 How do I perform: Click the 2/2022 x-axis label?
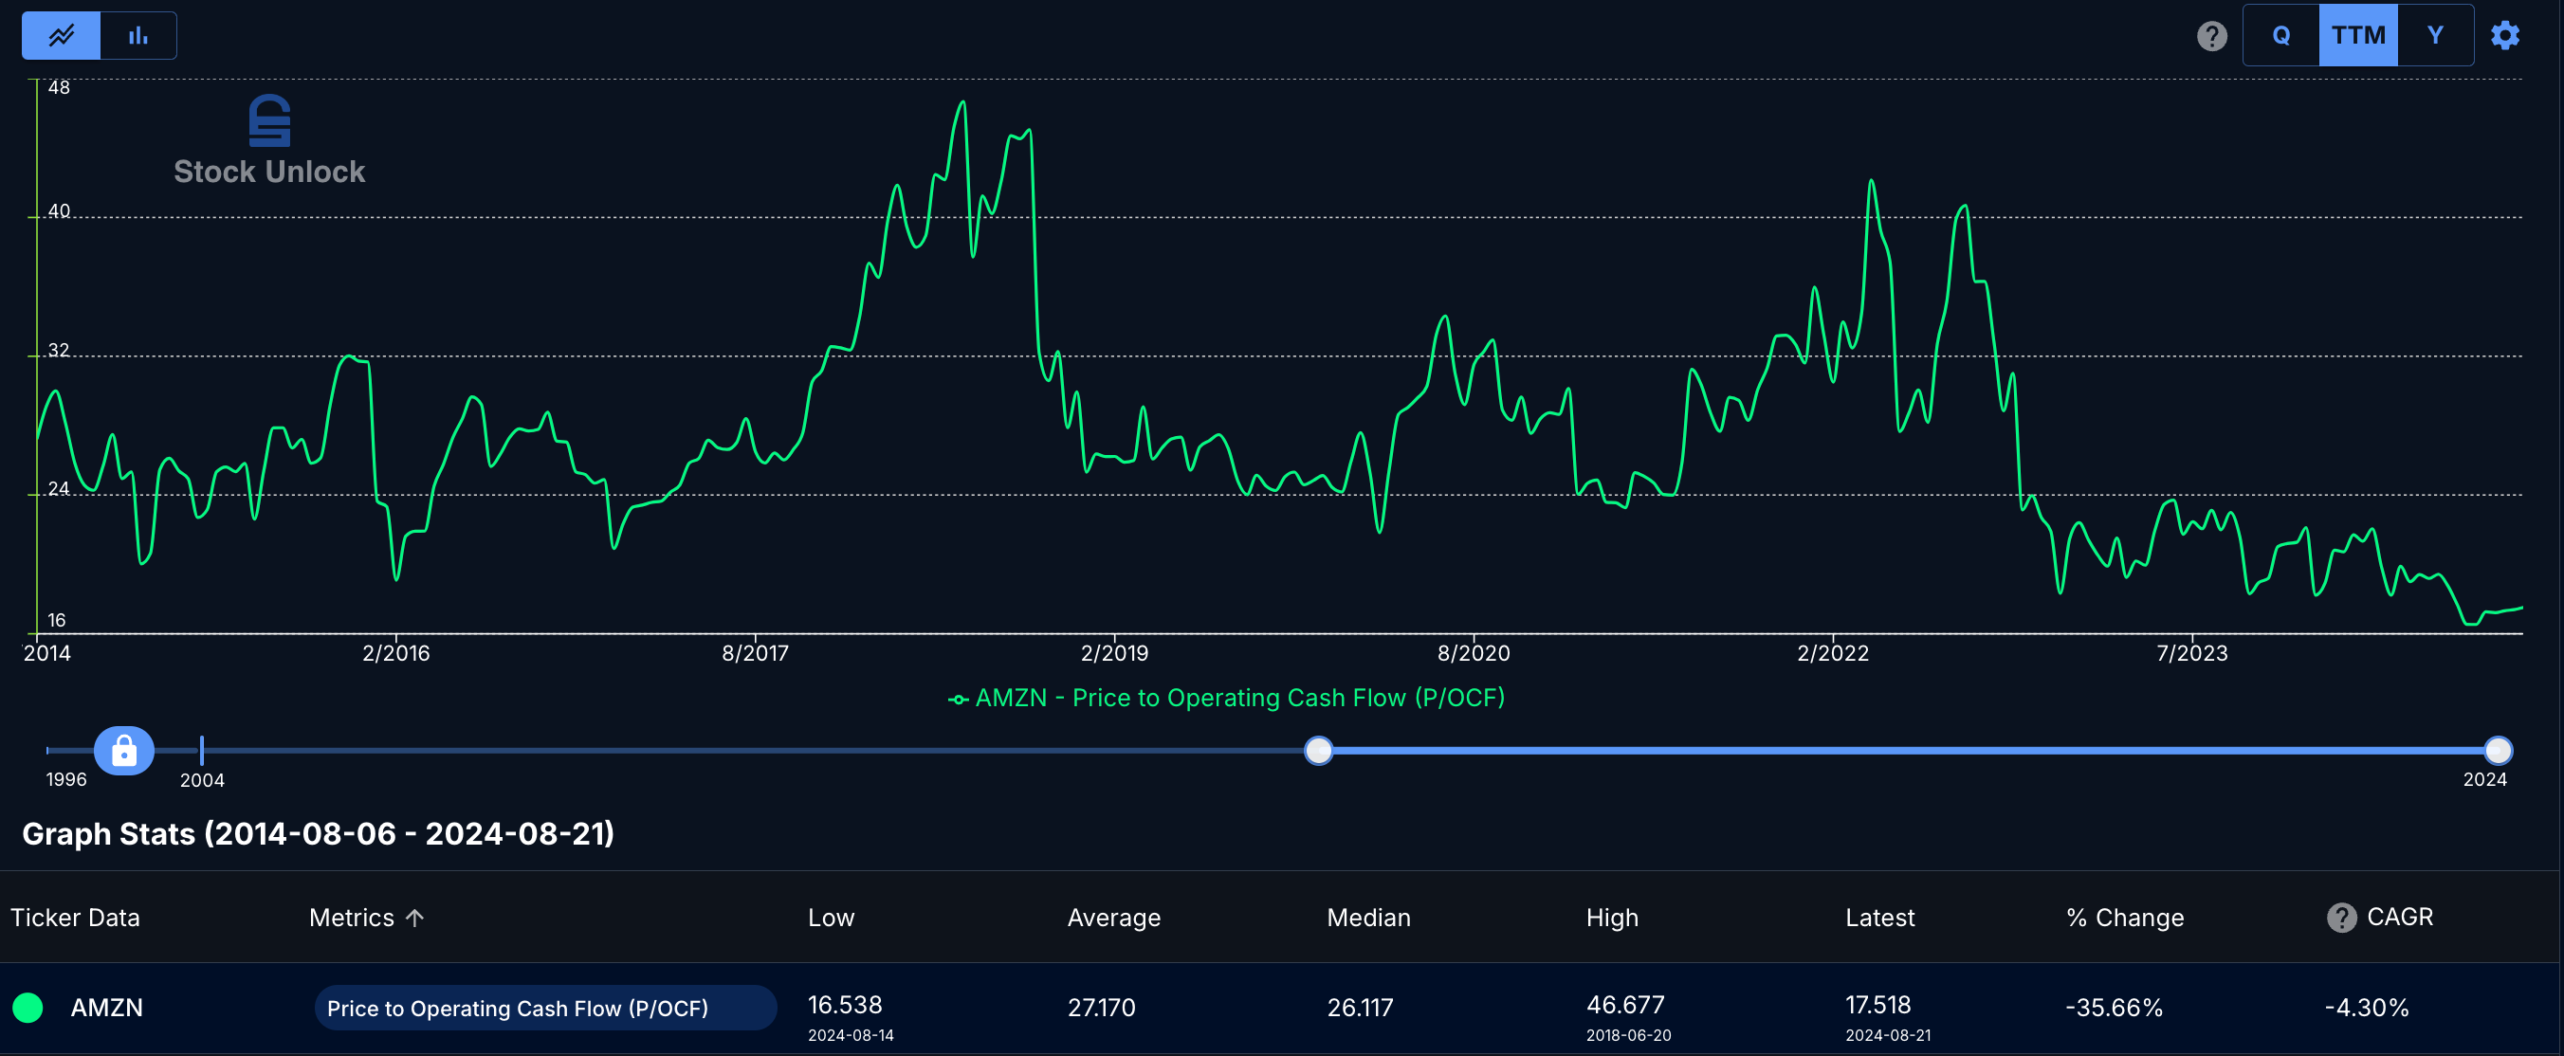tap(1834, 653)
